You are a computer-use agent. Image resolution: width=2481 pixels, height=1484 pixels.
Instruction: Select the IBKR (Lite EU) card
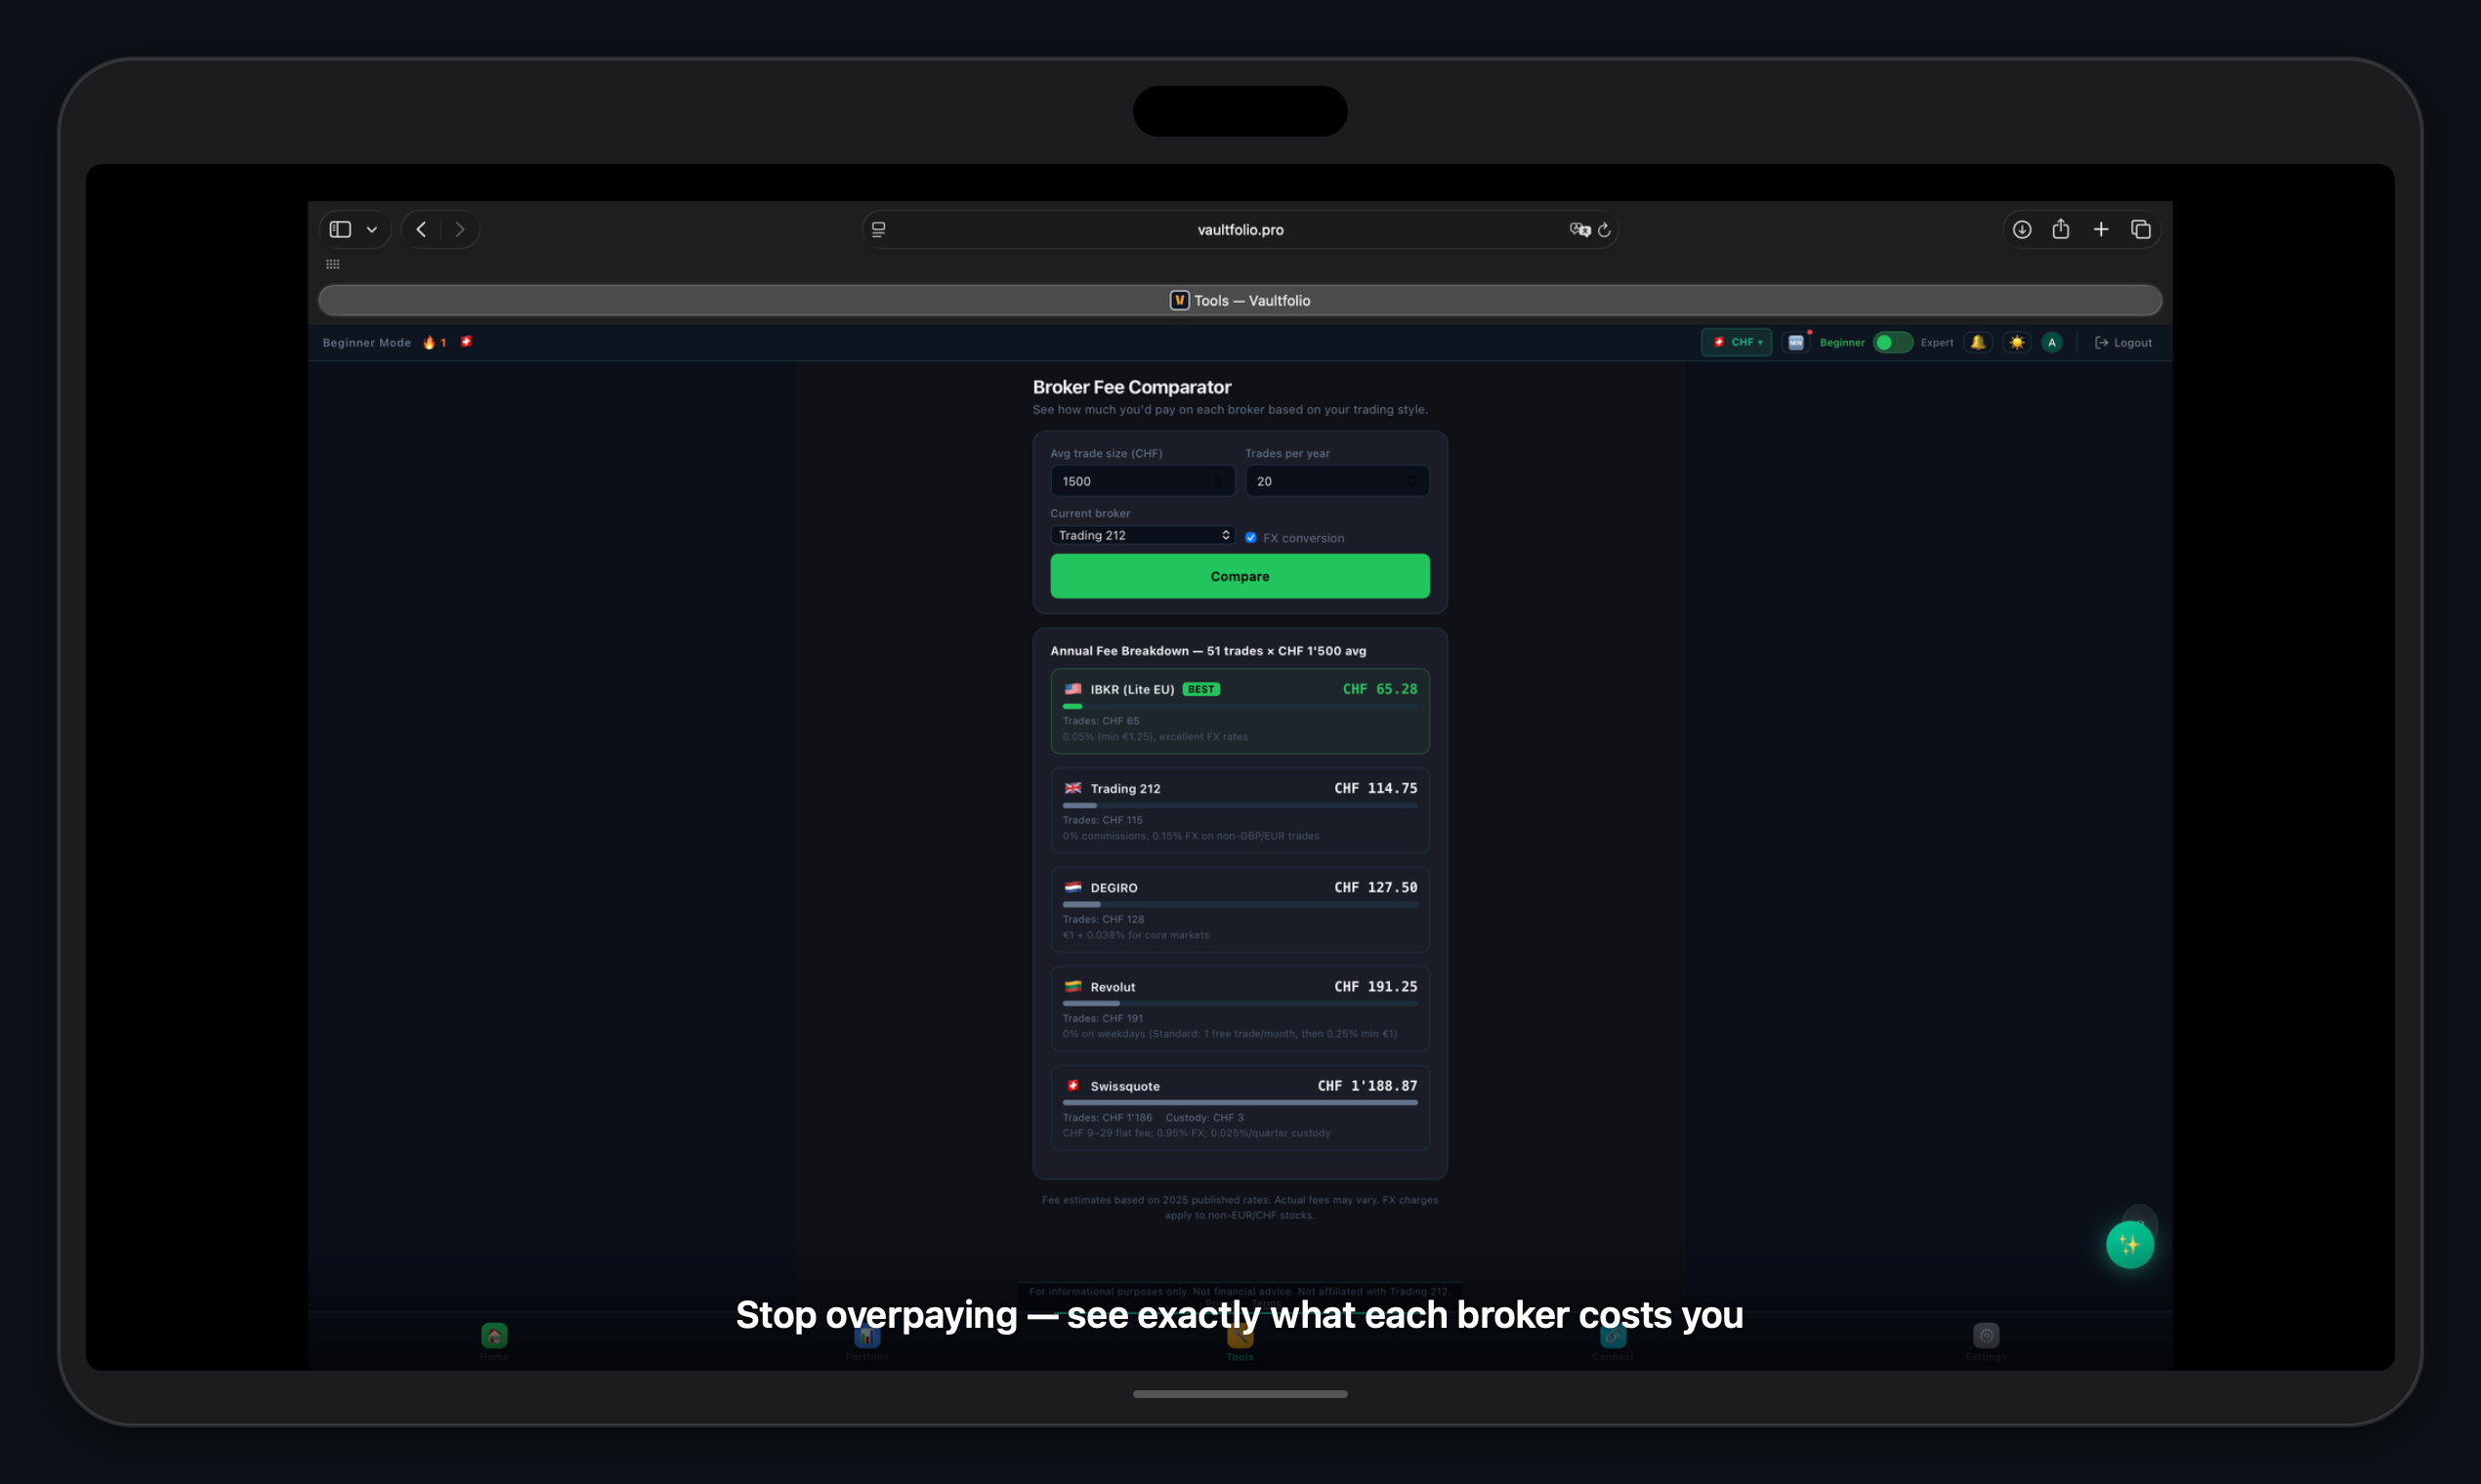pyautogui.click(x=1240, y=711)
